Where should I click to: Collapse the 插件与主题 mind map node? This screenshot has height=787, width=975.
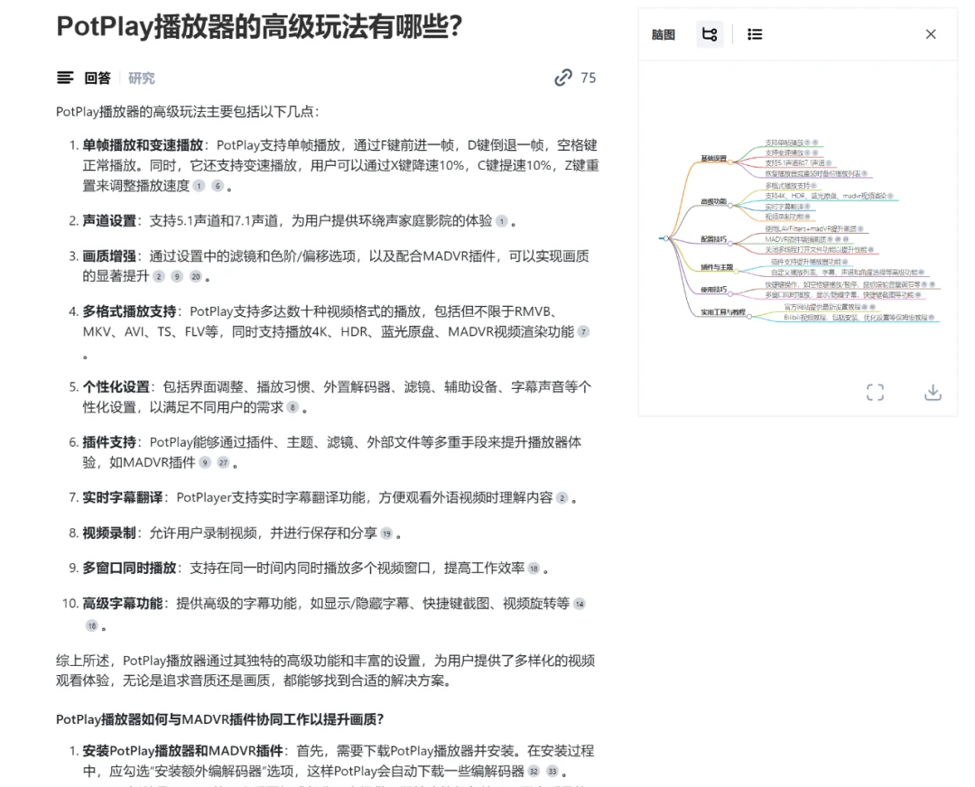click(x=737, y=271)
